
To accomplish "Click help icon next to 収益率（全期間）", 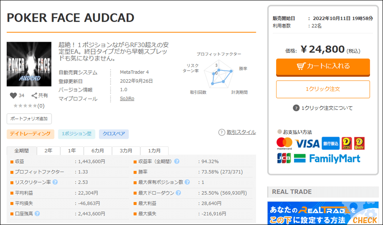I will [x=177, y=161].
